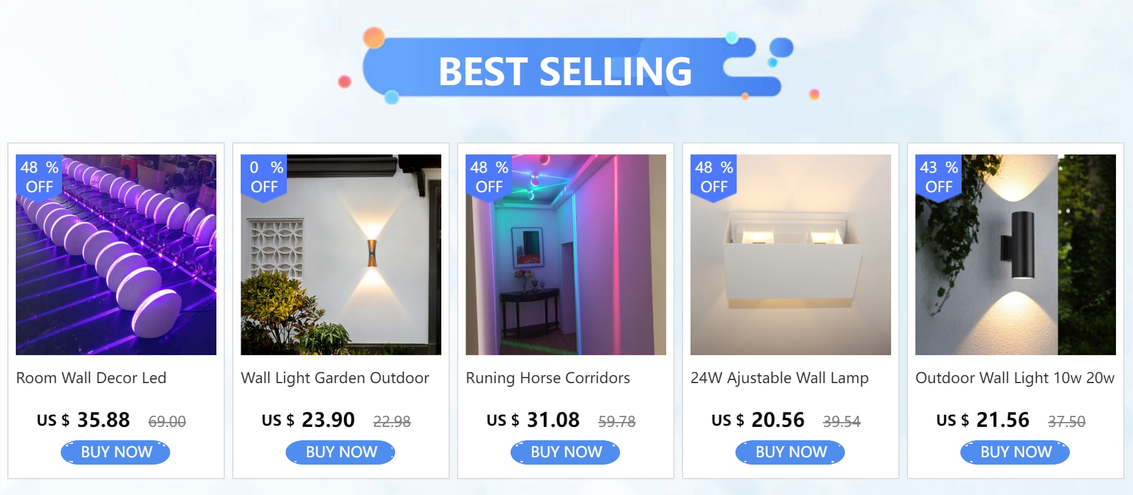
Task: Click the BEST SELLING banner header
Action: coord(565,71)
